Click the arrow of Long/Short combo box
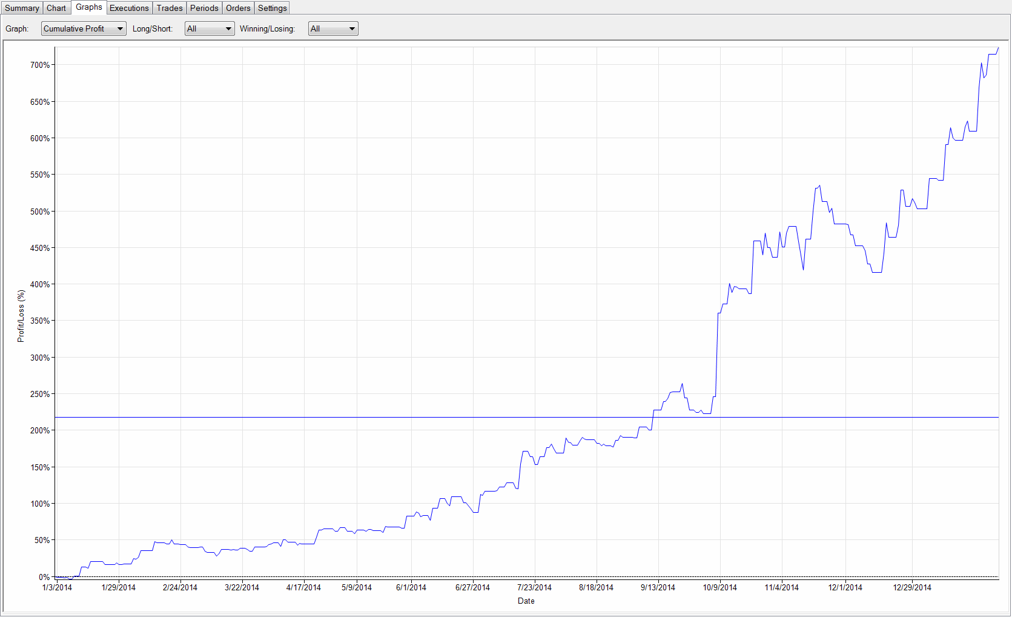 pyautogui.click(x=228, y=28)
